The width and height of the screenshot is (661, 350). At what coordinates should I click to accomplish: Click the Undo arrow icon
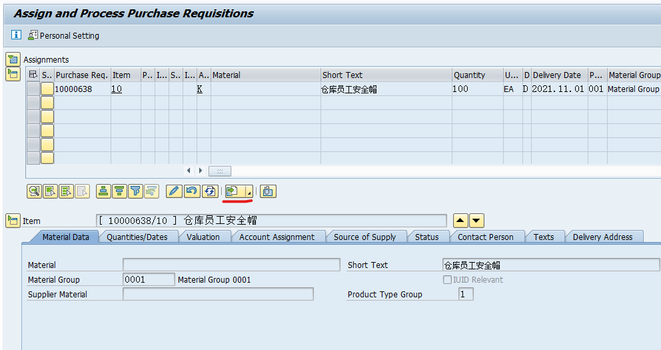[191, 191]
